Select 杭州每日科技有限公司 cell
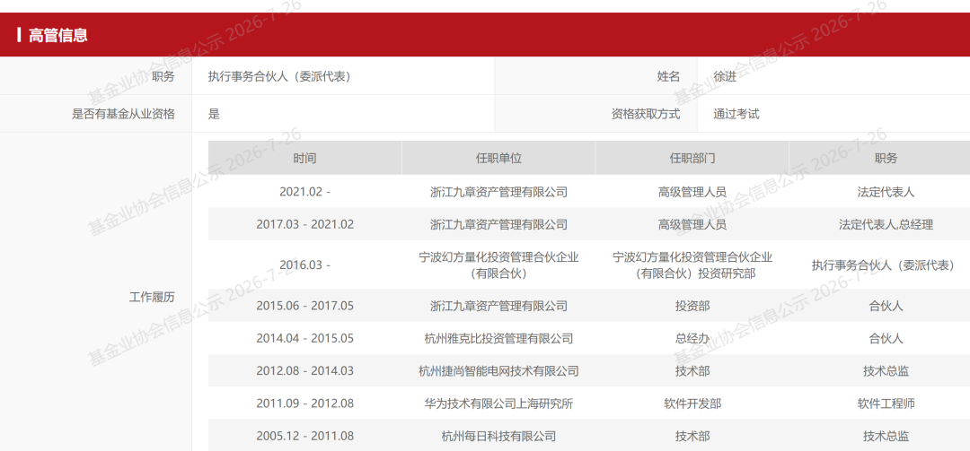Screen dimensions: 970x451 point(498,436)
